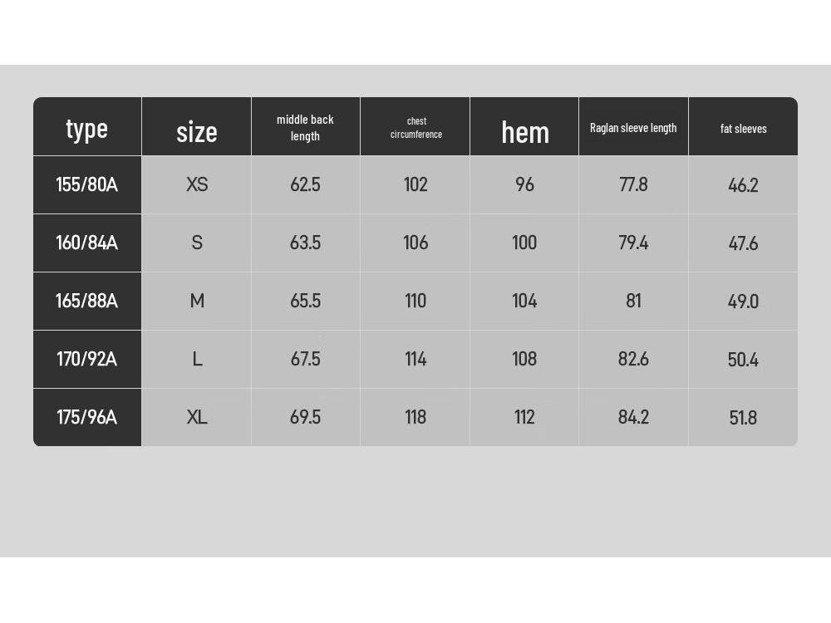Viewport: 831px width, 623px height.
Task: Click the 'Raglan sleeve length' header
Action: point(633,128)
